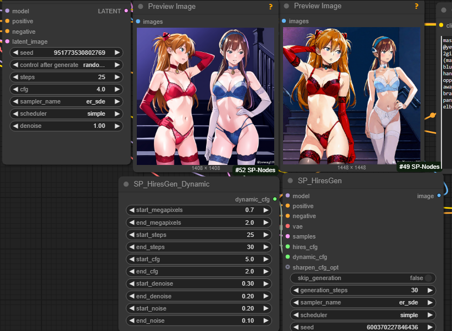The width and height of the screenshot is (452, 331).
Task: Increase start_cfg with the right arrow
Action: [x=266, y=259]
